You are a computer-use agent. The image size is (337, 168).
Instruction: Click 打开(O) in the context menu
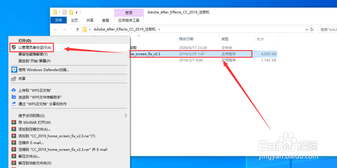(25, 41)
